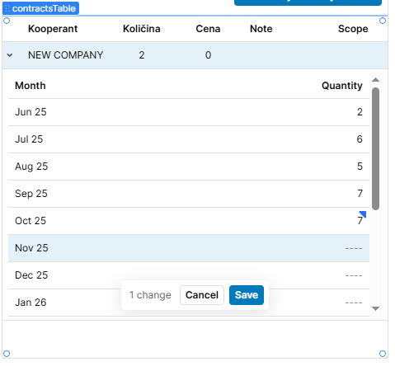Sort by the Kooperant column header
The image size is (395, 366).
(53, 29)
